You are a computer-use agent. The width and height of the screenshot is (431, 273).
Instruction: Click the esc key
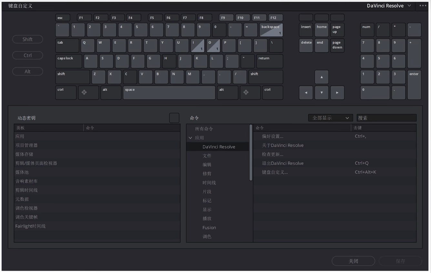[63, 18]
